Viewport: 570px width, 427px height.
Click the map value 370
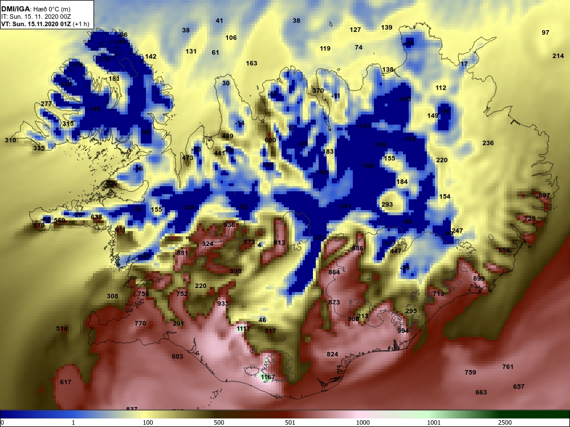pyautogui.click(x=318, y=91)
